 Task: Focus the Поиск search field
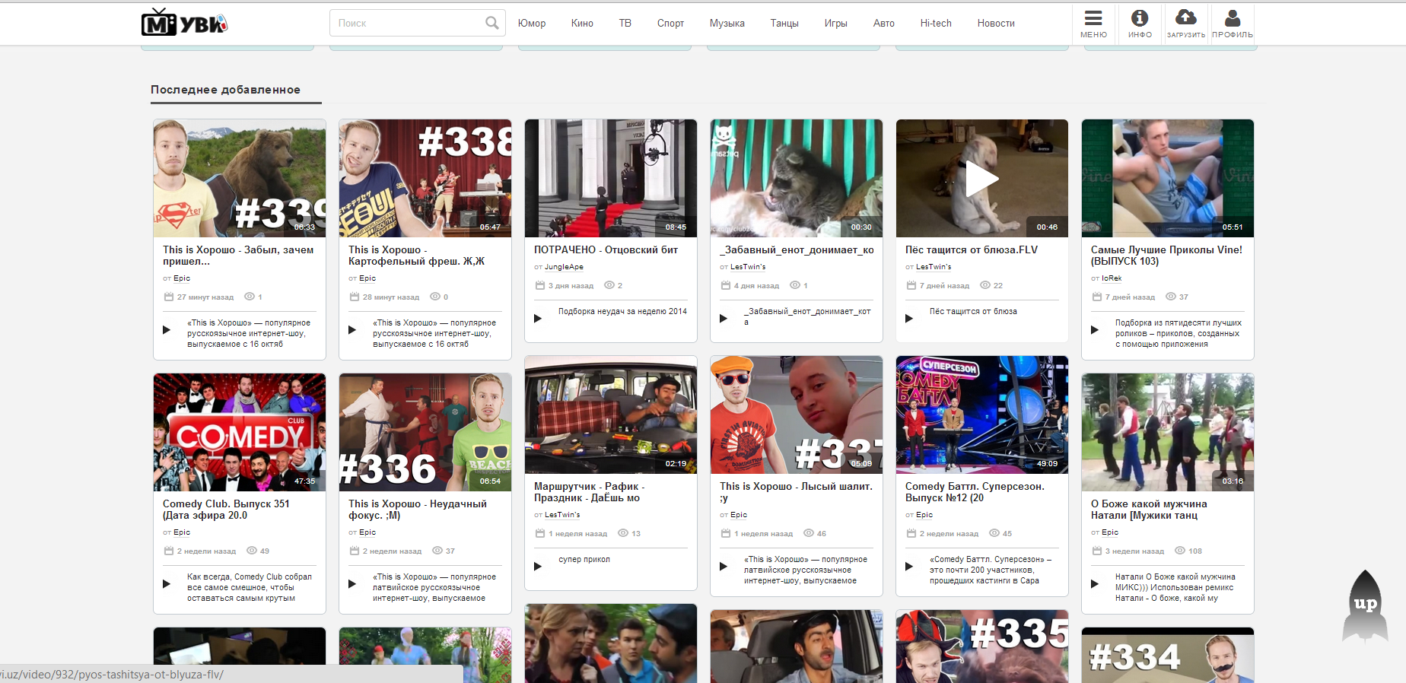pos(418,23)
